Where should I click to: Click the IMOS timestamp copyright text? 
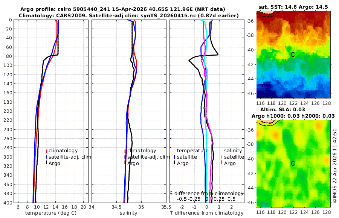coord(335,165)
